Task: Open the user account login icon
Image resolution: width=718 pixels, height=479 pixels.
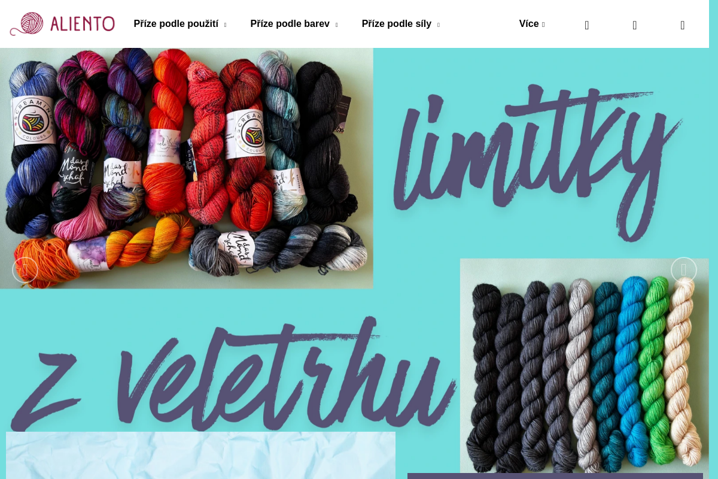Action: click(x=635, y=25)
